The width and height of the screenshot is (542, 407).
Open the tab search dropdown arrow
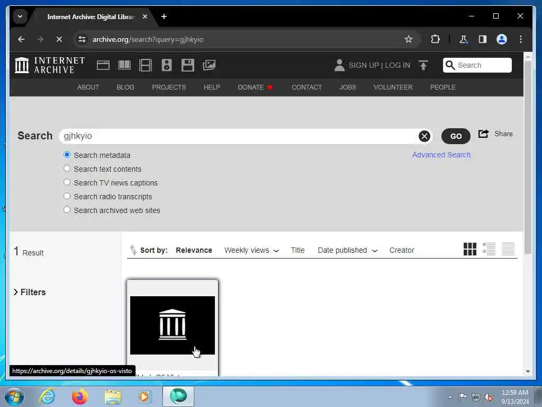click(20, 16)
